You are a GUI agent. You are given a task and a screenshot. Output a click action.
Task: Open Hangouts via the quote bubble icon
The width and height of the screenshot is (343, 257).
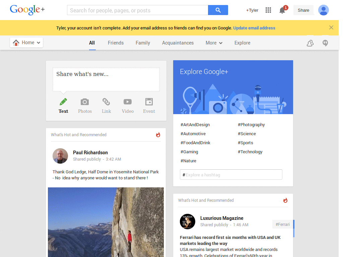[325, 43]
